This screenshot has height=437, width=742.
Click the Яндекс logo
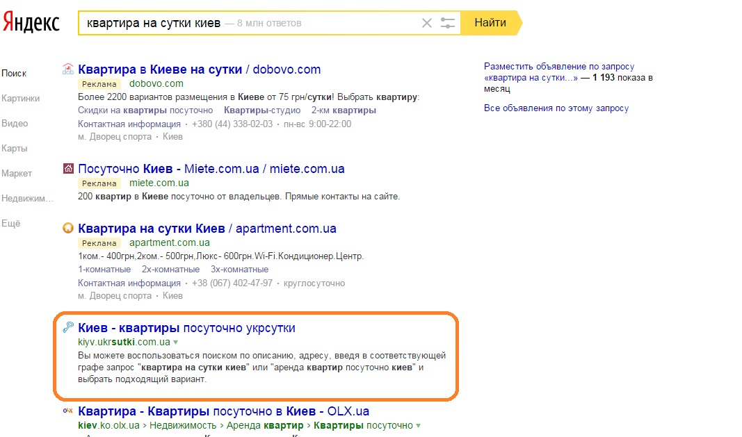(x=31, y=22)
